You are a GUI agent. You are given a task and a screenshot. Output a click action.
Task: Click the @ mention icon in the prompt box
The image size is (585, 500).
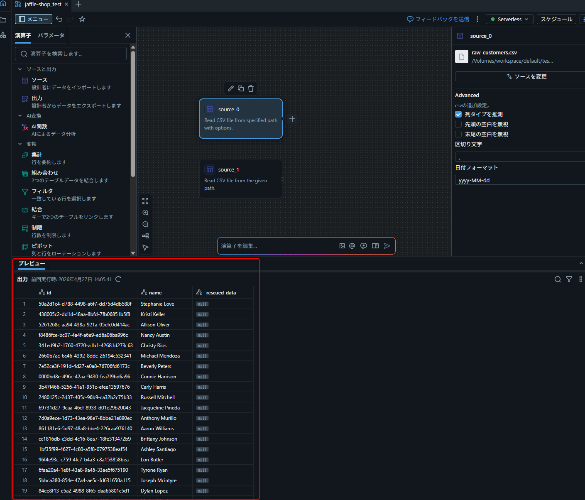click(x=352, y=246)
